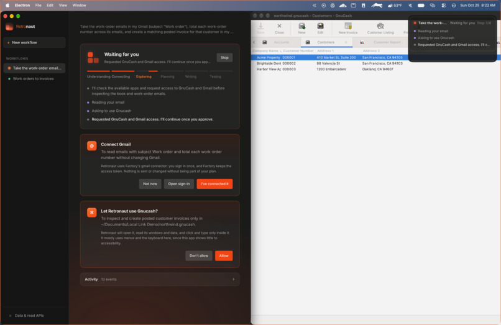This screenshot has height=325, width=501.
Task: Click the New customer icon in GnuCash
Action: pyautogui.click(x=301, y=28)
